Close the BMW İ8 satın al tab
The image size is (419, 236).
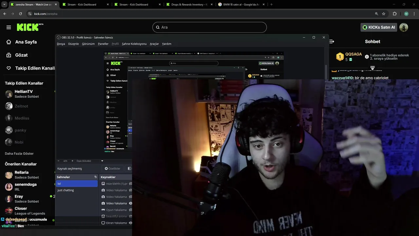pos(264,5)
